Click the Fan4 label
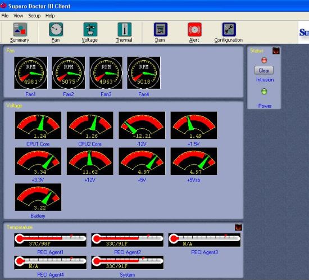 tap(143, 94)
